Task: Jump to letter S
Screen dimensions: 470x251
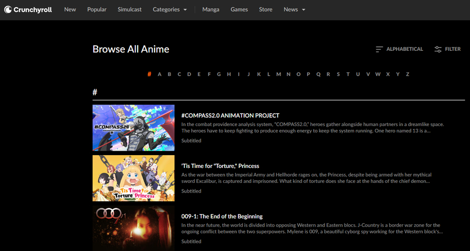Action: click(x=338, y=74)
